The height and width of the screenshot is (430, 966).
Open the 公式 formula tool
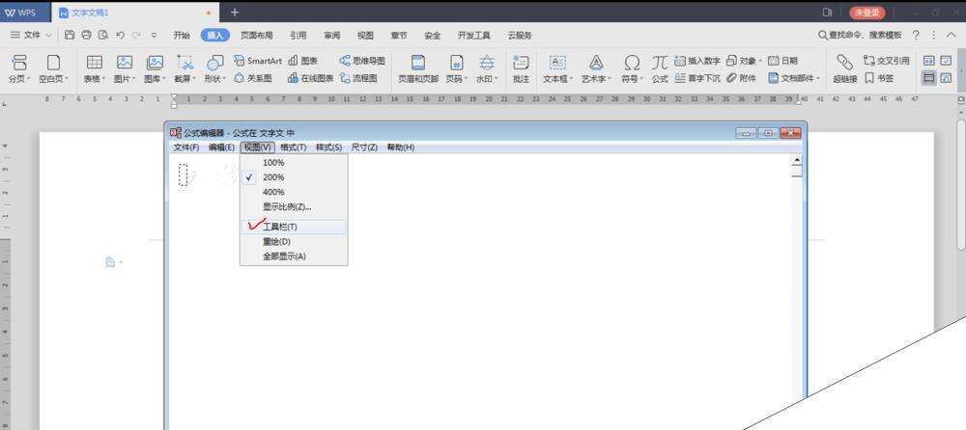pos(660,68)
